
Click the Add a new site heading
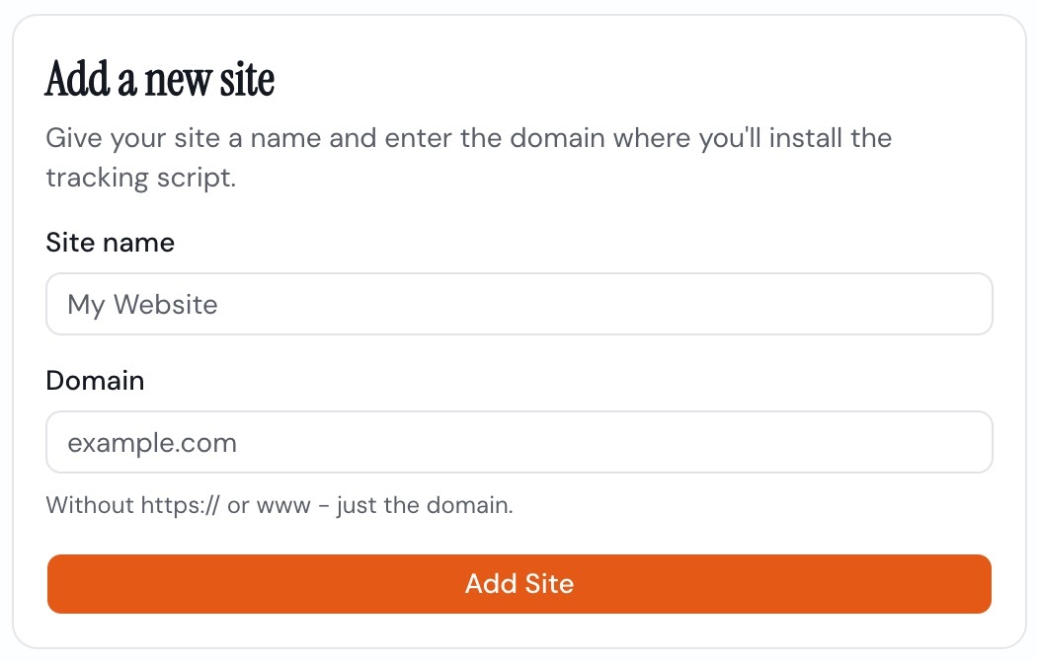click(x=159, y=78)
